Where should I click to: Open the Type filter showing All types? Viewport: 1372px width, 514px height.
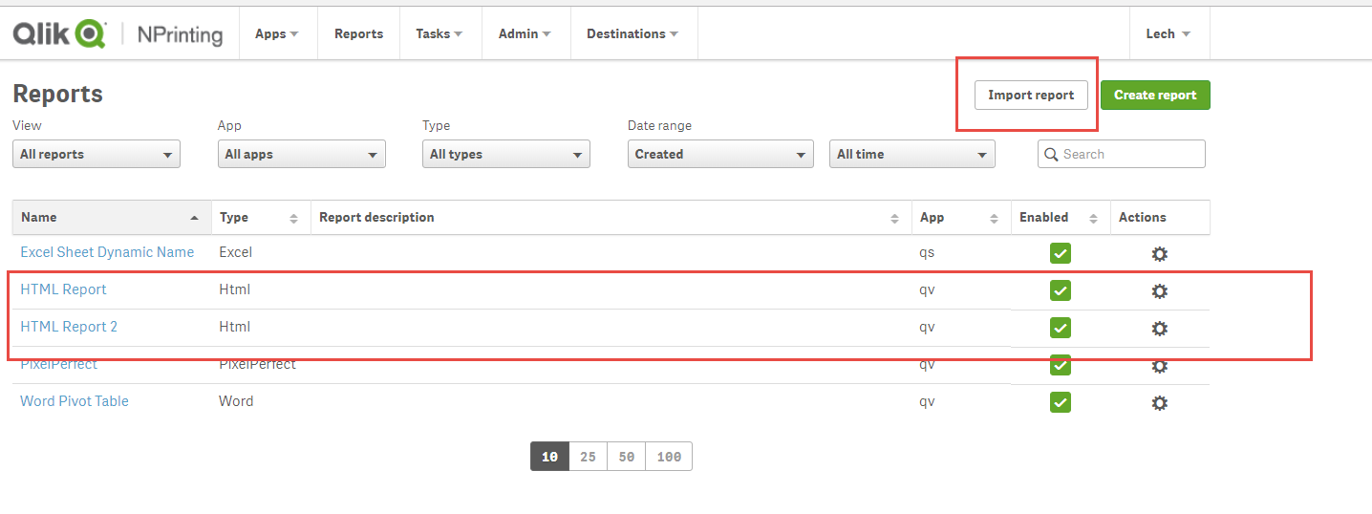pyautogui.click(x=506, y=154)
